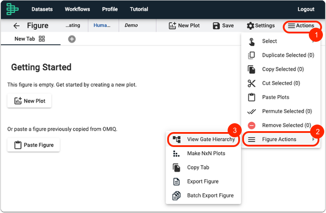
Task: Click the Permute Selected checkmarks icon
Action: 251,112
